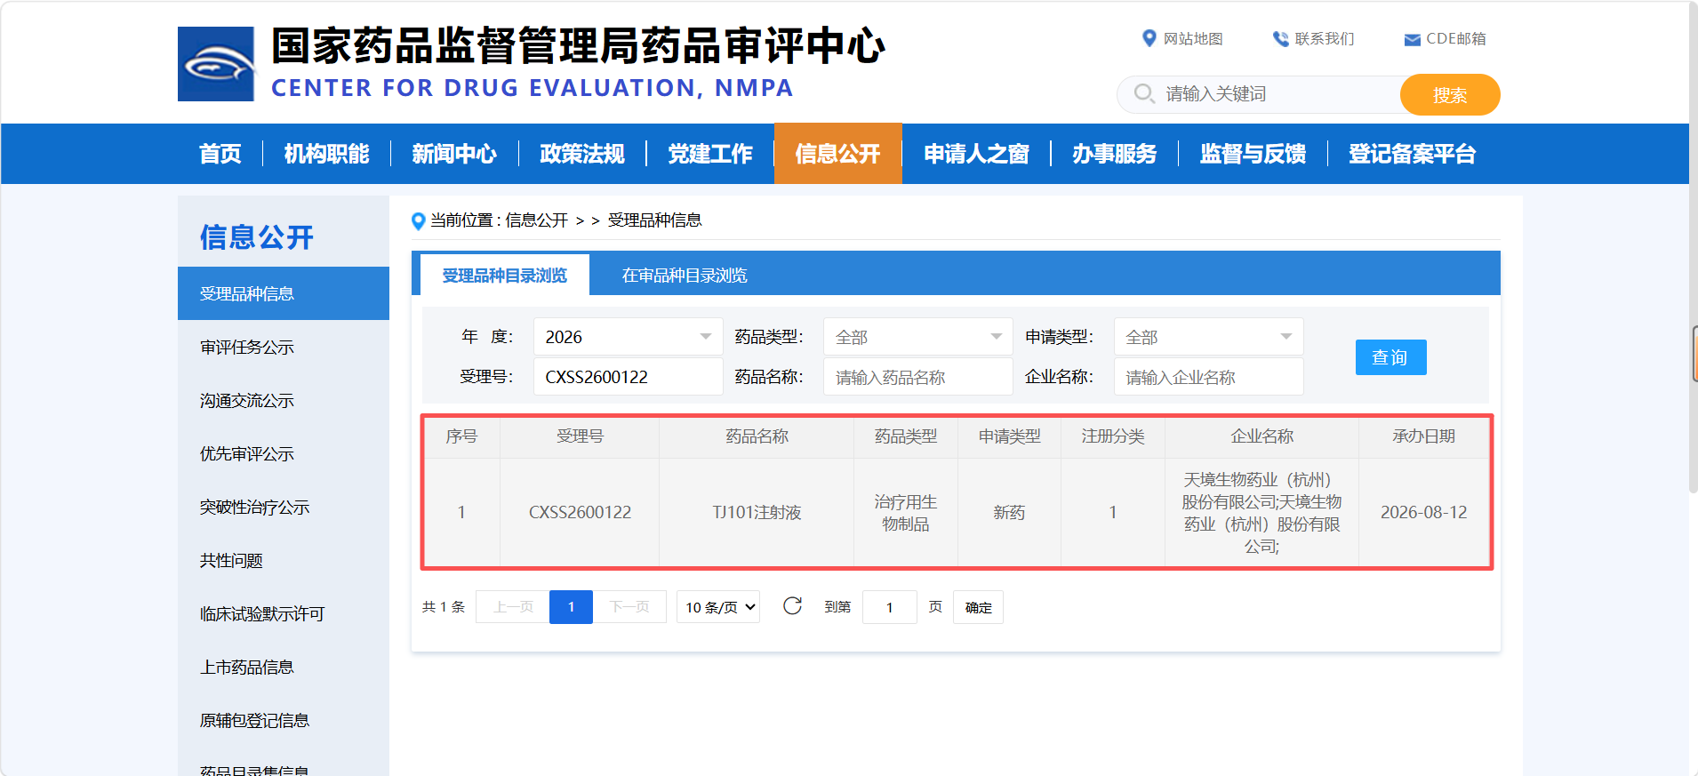Click the go-to page number field
This screenshot has width=1698, height=776.
[890, 607]
